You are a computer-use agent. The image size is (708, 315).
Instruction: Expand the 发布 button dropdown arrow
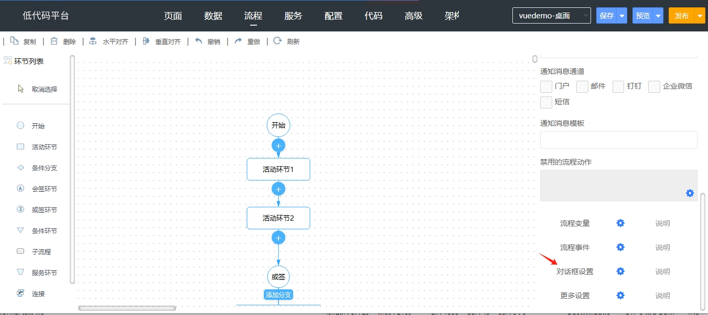point(700,16)
